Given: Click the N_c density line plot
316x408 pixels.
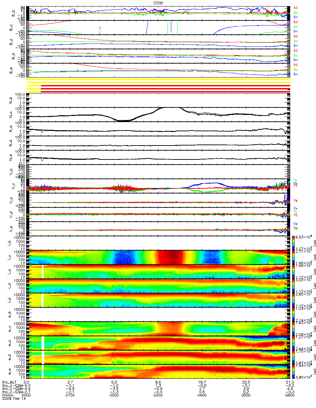Looking at the screenshot, I should coord(158,115).
